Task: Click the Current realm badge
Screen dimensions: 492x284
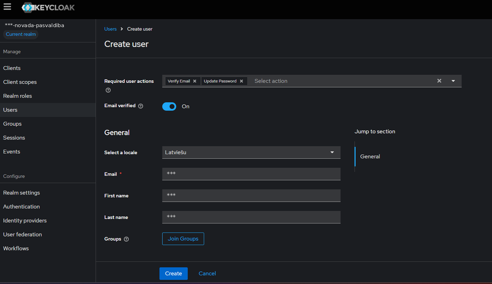Action: (x=21, y=34)
